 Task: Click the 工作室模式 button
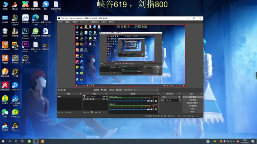coord(192,106)
